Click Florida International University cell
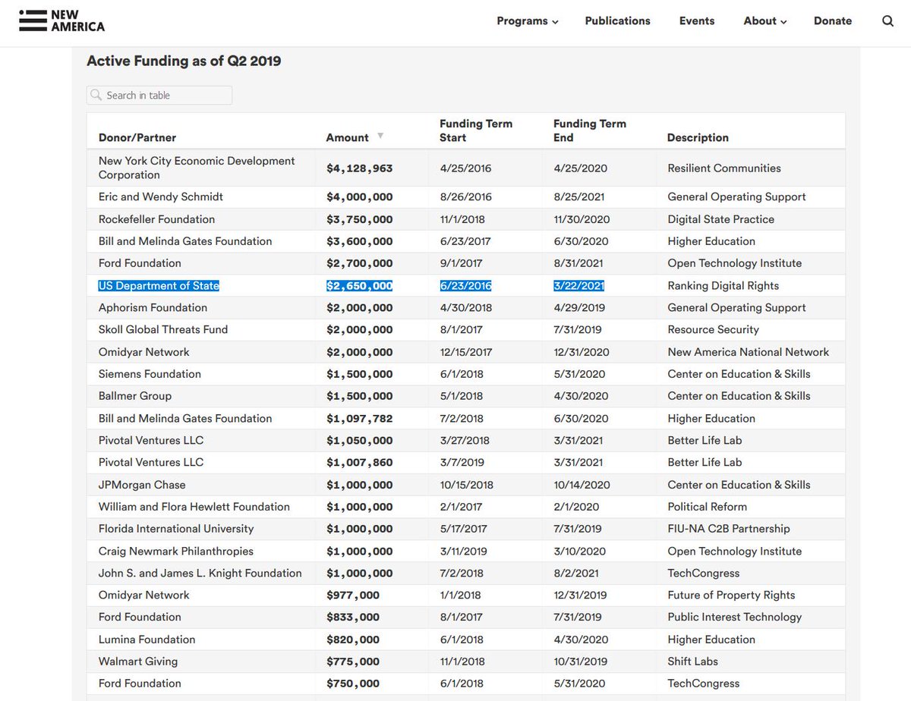This screenshot has width=911, height=701. pyautogui.click(x=176, y=529)
